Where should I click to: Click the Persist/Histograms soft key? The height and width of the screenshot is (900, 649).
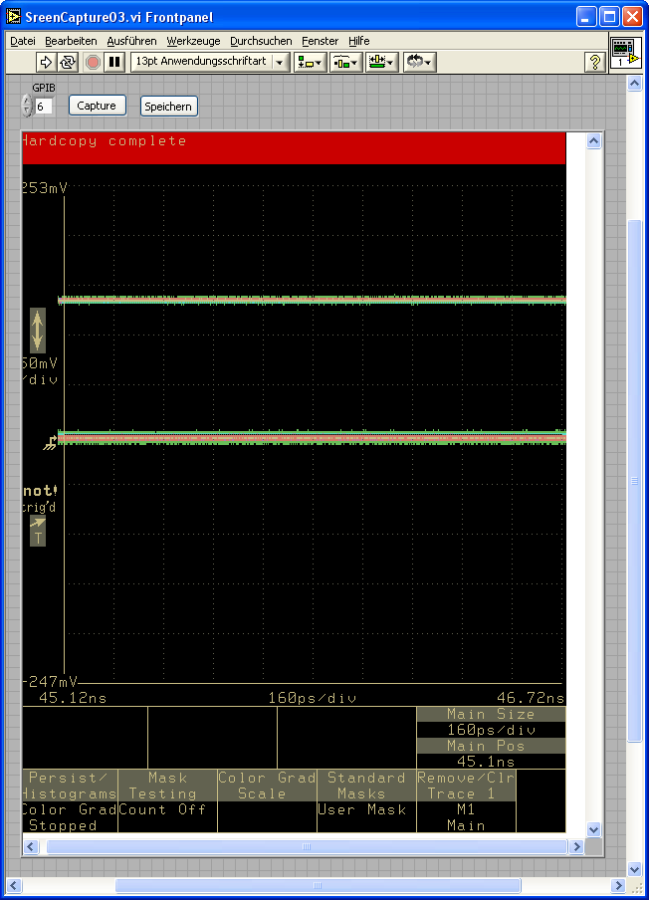point(70,786)
